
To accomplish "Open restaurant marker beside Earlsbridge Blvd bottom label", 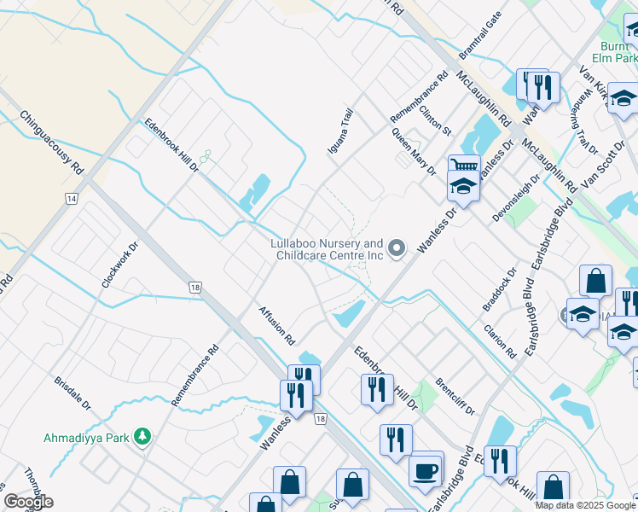I will tap(500, 462).
